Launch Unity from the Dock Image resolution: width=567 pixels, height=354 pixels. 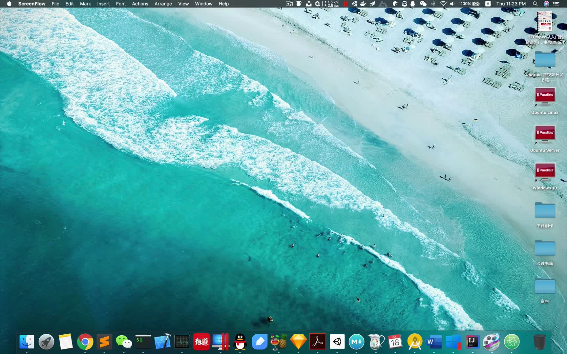337,342
